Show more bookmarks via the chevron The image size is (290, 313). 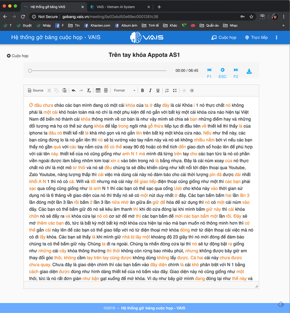283,25
